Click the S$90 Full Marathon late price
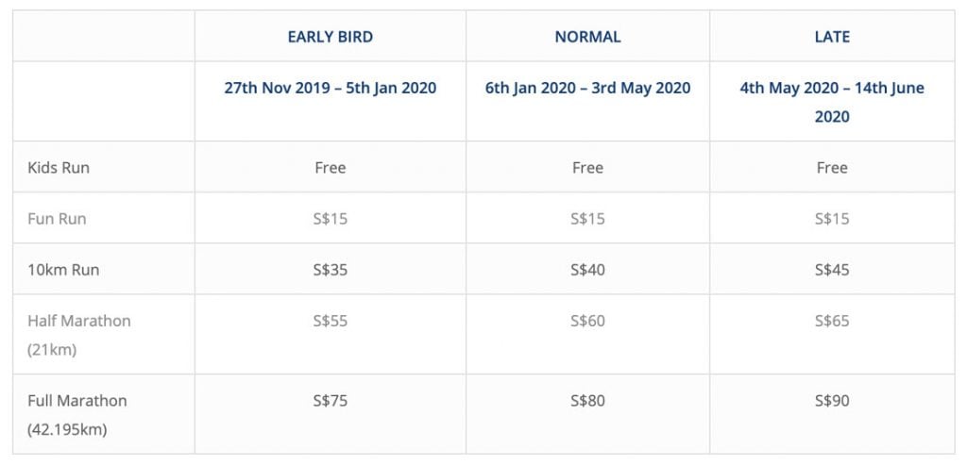Image resolution: width=967 pixels, height=466 pixels. tap(832, 401)
